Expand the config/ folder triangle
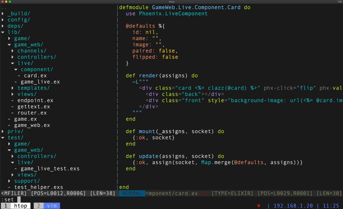 pos(3,20)
